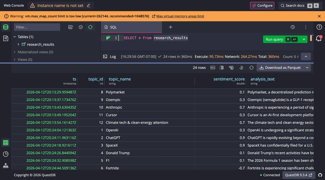Collapse the Tables (1) section
Image resolution: width=325 pixels, height=180 pixels.
[15, 37]
